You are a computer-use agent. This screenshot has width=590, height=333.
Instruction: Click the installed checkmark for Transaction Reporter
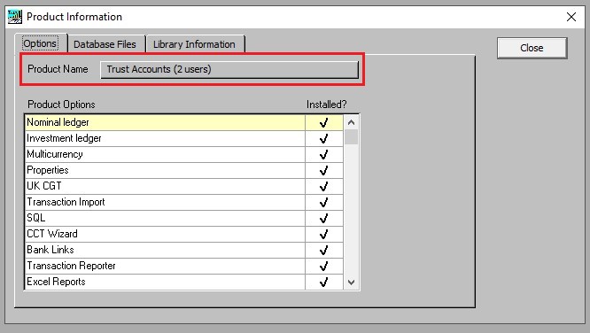pos(323,267)
